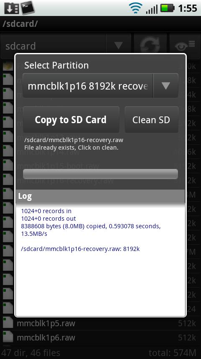Open the mmcblk1p5.raw file entry

[100, 323]
